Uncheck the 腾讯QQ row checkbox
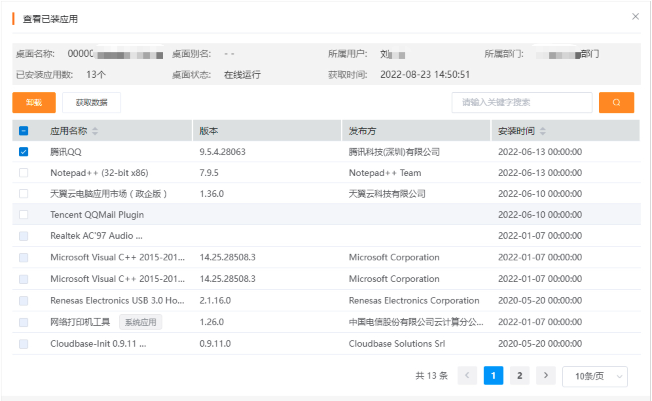The image size is (652, 401). [23, 151]
